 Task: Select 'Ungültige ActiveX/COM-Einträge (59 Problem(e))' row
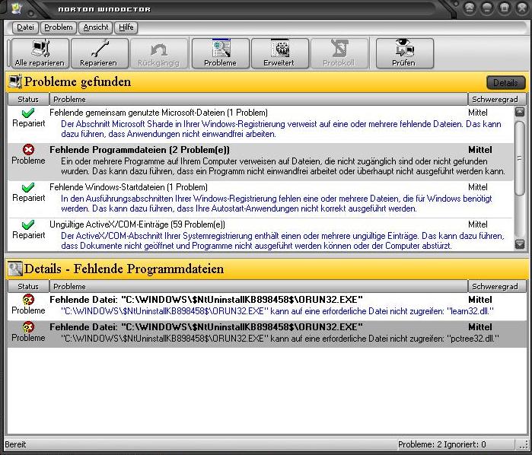click(x=260, y=235)
